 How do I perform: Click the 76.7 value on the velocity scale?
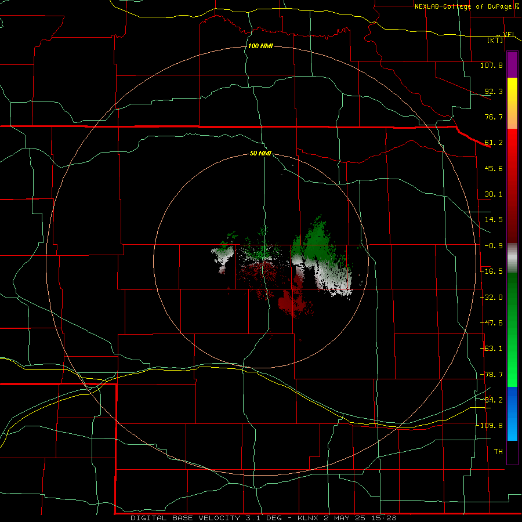click(494, 117)
